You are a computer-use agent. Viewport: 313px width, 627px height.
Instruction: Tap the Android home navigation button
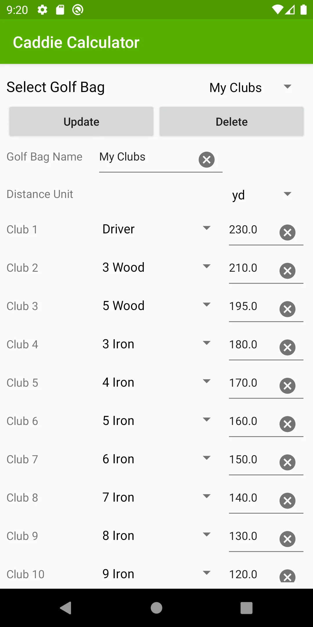tap(156, 608)
